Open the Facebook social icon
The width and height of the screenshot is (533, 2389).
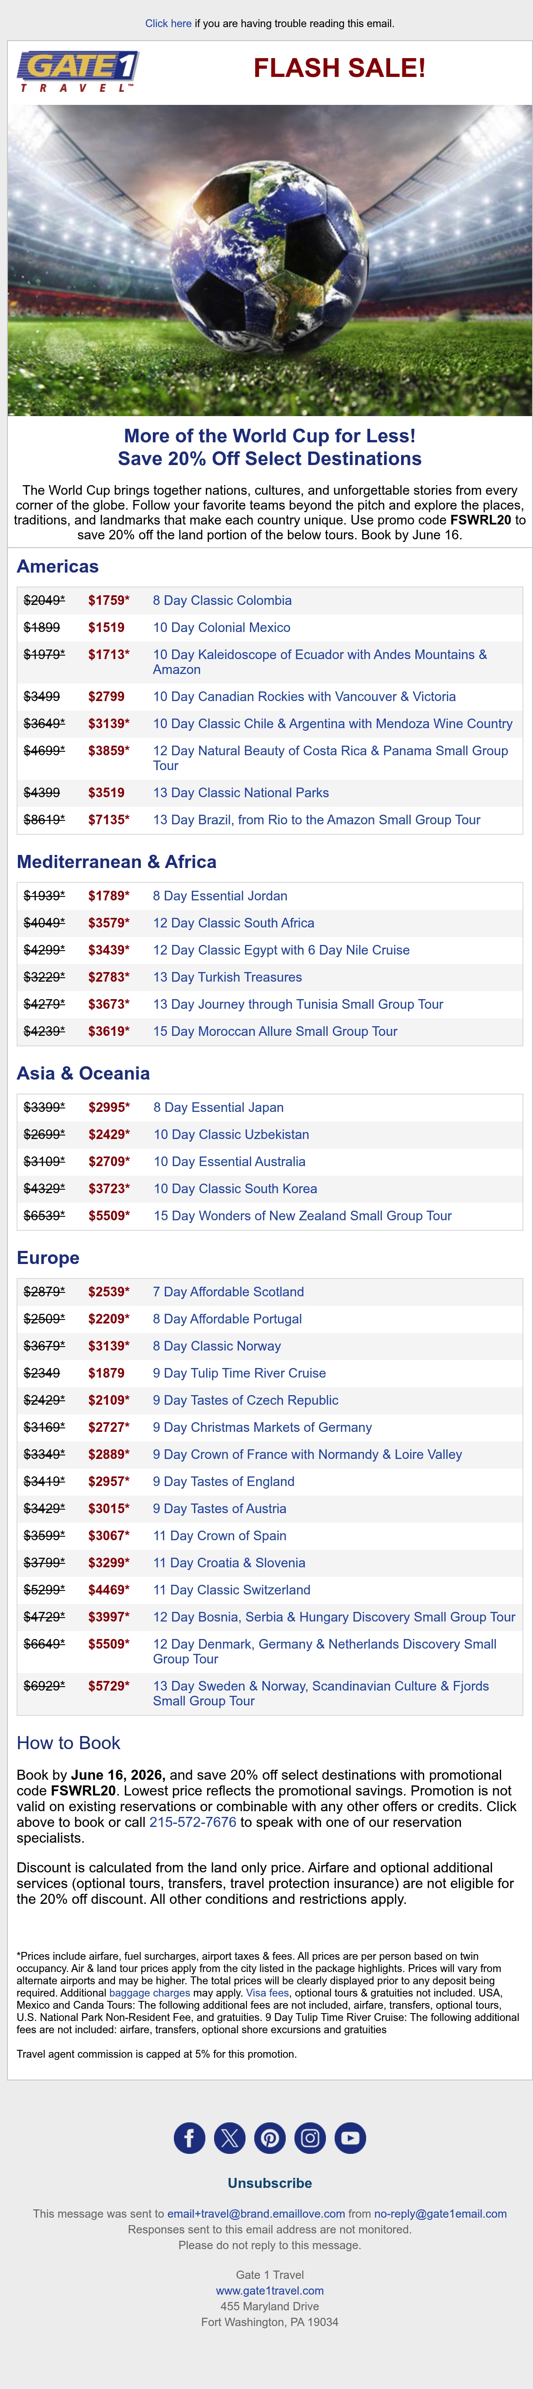[189, 2138]
